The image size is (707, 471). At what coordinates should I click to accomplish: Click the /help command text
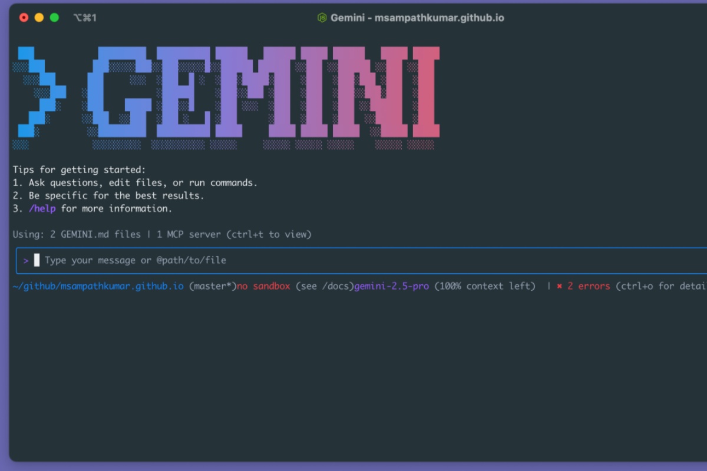tap(42, 208)
